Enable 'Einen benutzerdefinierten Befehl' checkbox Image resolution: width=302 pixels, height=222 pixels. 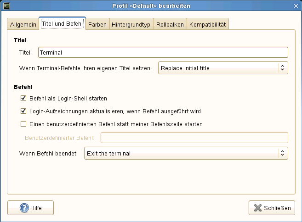click(x=23, y=124)
